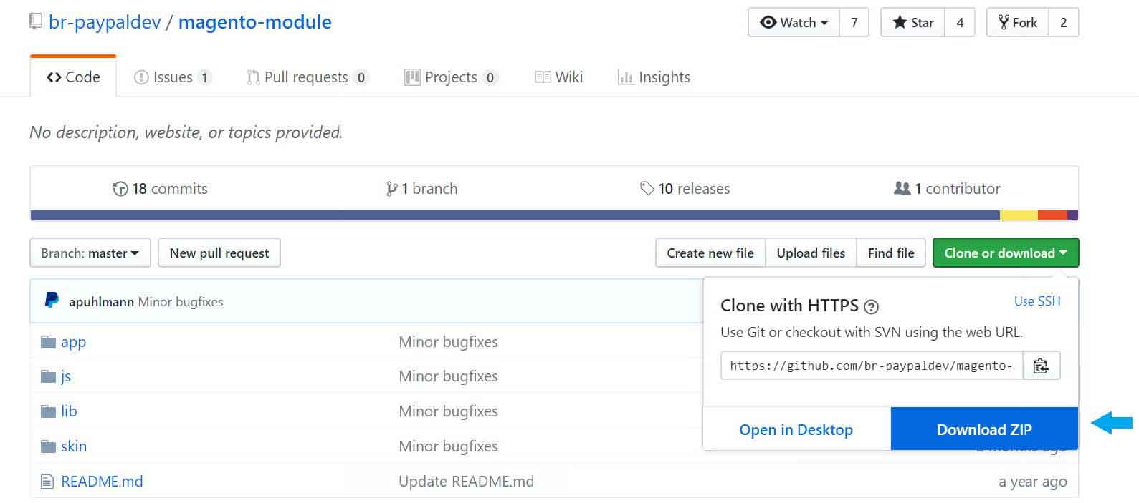Click the branch icon beside 1 branch
Image resolution: width=1139 pixels, height=503 pixels.
pyautogui.click(x=391, y=189)
